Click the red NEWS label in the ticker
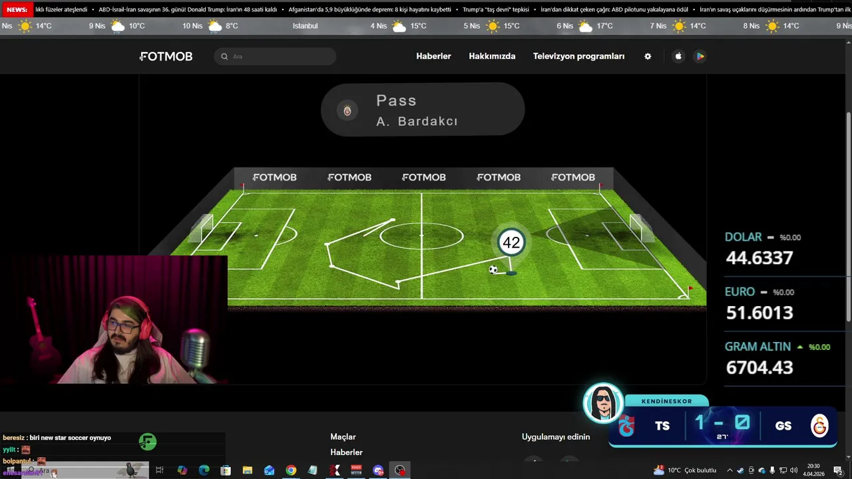852x479 pixels. coord(17,10)
